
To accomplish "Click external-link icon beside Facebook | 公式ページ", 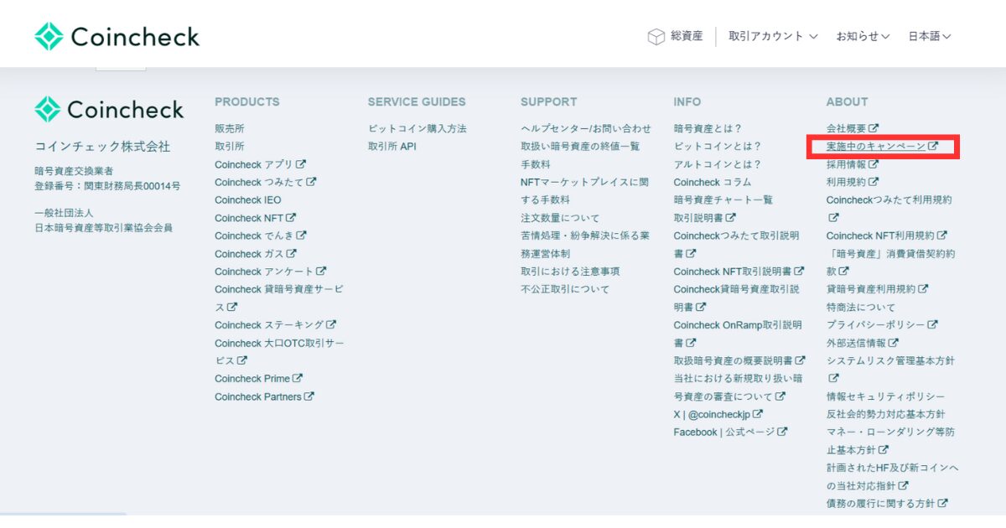I will coord(782,432).
